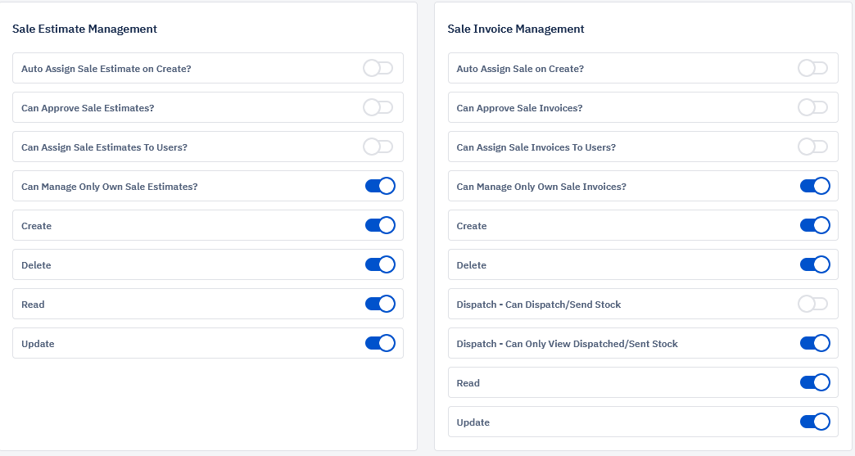Toggle off Create under Sale Estimate Management
This screenshot has height=456, width=855.
tap(380, 225)
